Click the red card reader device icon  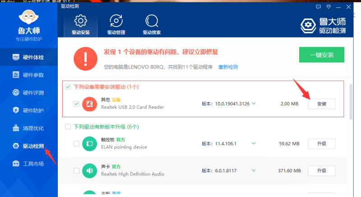click(89, 104)
